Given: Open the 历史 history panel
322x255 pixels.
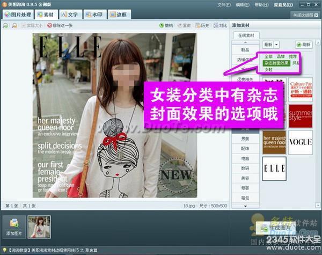Looking at the screenshot, I should point(202,25).
